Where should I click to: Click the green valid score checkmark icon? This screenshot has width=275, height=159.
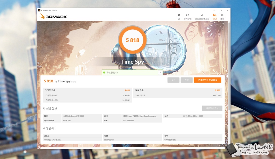(104, 72)
